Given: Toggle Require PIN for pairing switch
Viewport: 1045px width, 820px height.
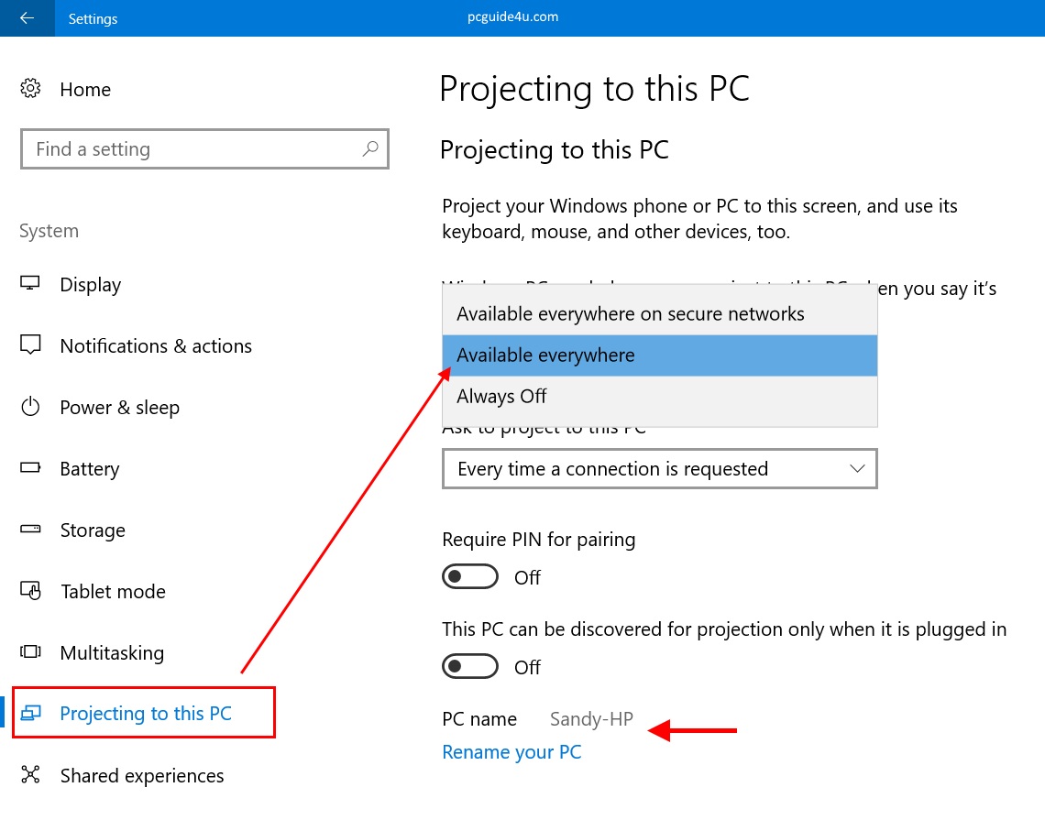Looking at the screenshot, I should click(x=470, y=577).
